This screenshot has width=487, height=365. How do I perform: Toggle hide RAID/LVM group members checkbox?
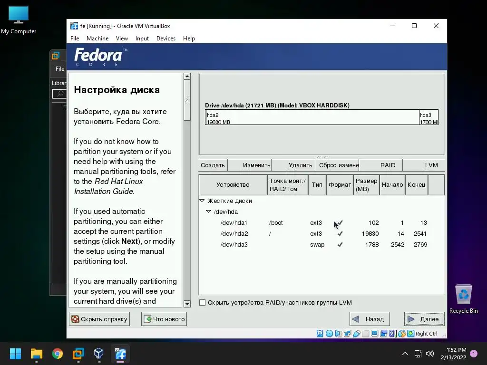coord(202,302)
